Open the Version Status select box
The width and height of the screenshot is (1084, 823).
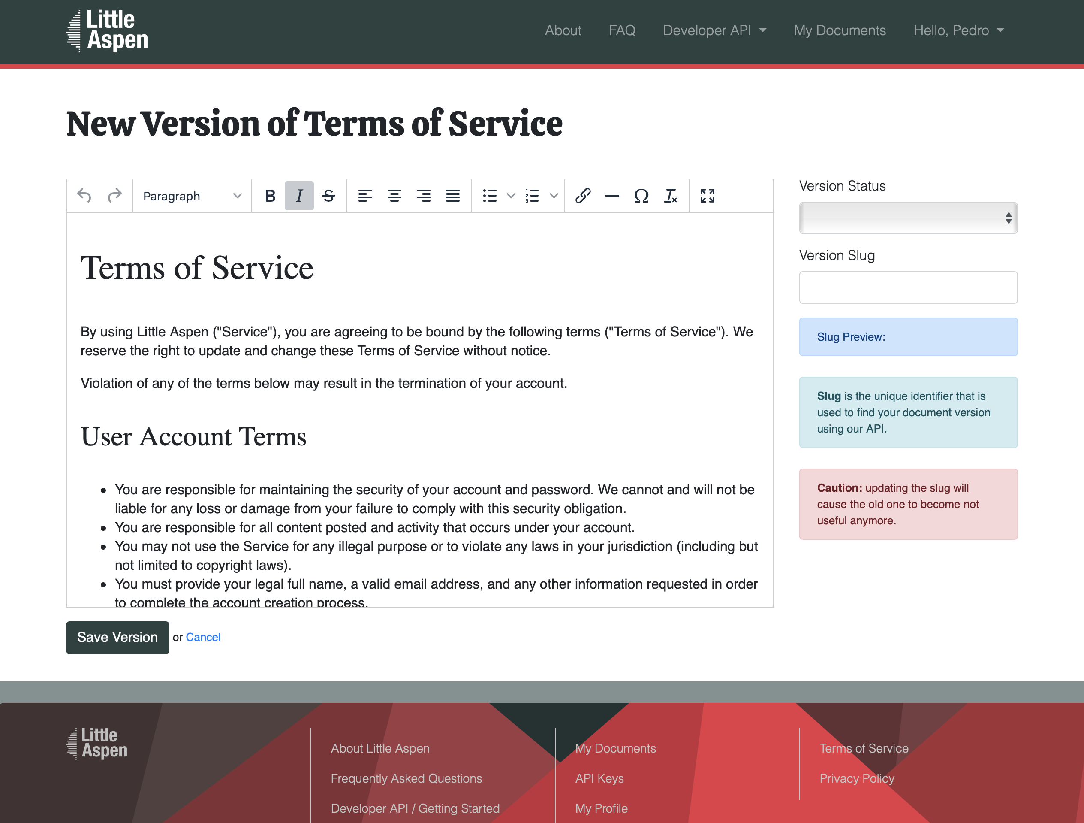click(x=908, y=218)
